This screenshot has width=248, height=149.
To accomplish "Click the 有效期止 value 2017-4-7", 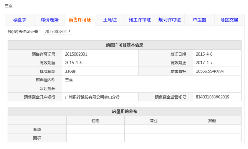I will tap(204, 63).
